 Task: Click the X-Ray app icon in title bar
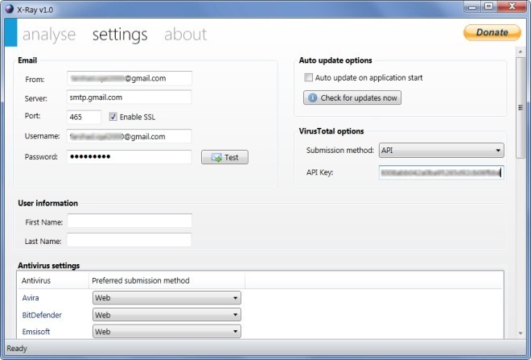tap(9, 9)
